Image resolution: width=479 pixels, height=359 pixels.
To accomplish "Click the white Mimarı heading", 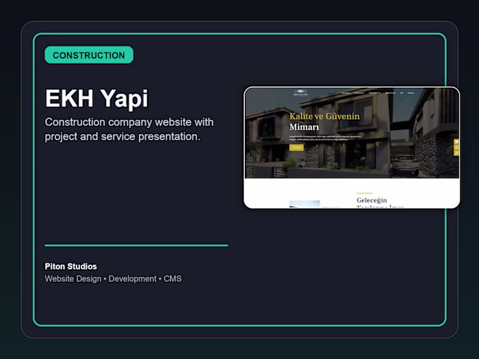I will click(304, 127).
